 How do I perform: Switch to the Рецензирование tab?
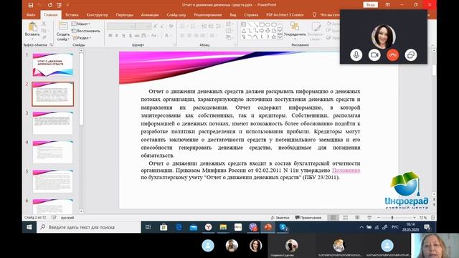pos(208,14)
